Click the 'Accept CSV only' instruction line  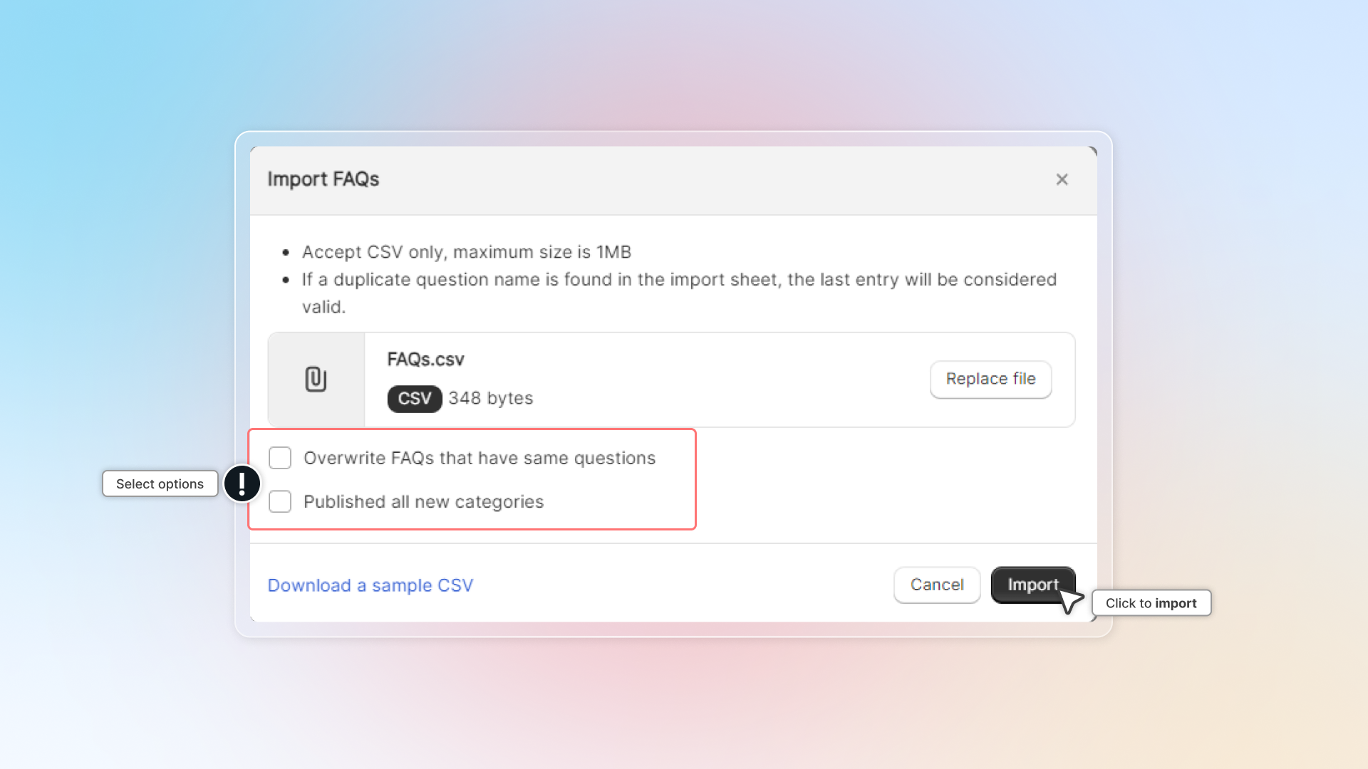466,252
